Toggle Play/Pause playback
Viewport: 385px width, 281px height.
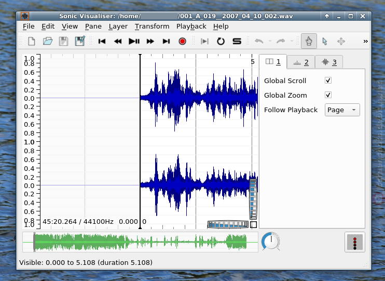(x=134, y=42)
